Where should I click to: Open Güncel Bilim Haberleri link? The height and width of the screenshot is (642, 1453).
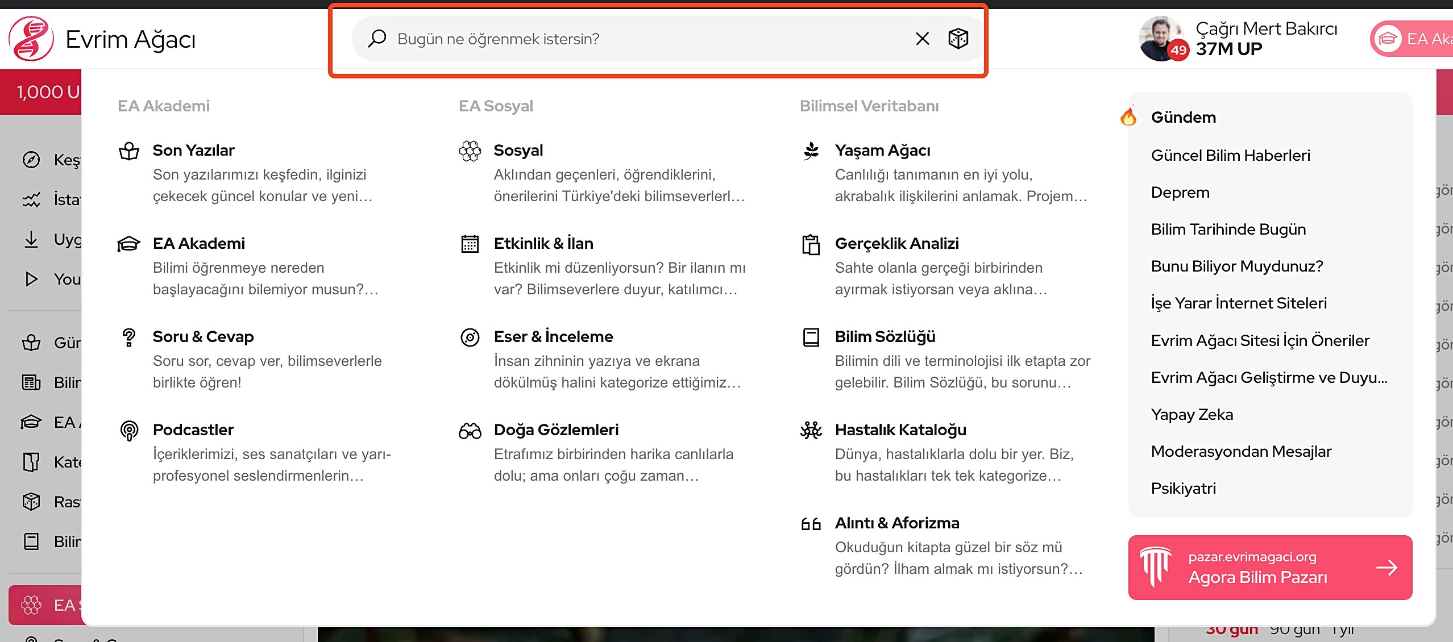[1230, 156]
